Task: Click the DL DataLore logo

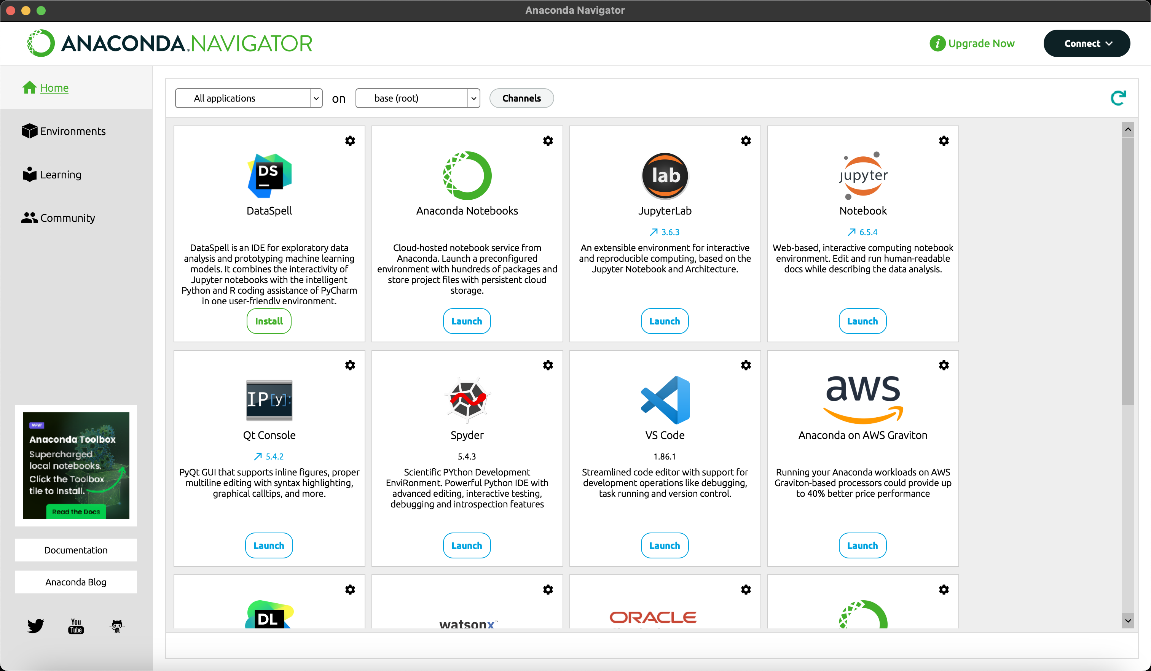Action: tap(269, 614)
